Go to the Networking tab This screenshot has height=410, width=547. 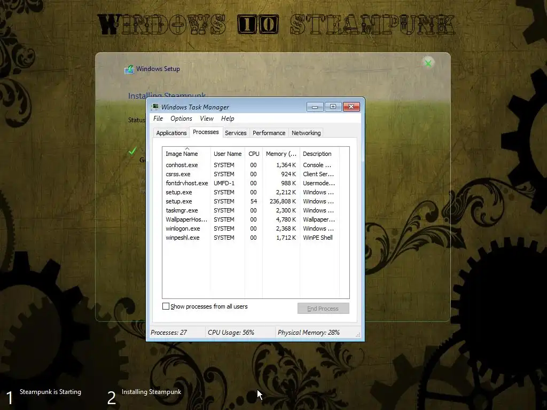click(x=306, y=133)
